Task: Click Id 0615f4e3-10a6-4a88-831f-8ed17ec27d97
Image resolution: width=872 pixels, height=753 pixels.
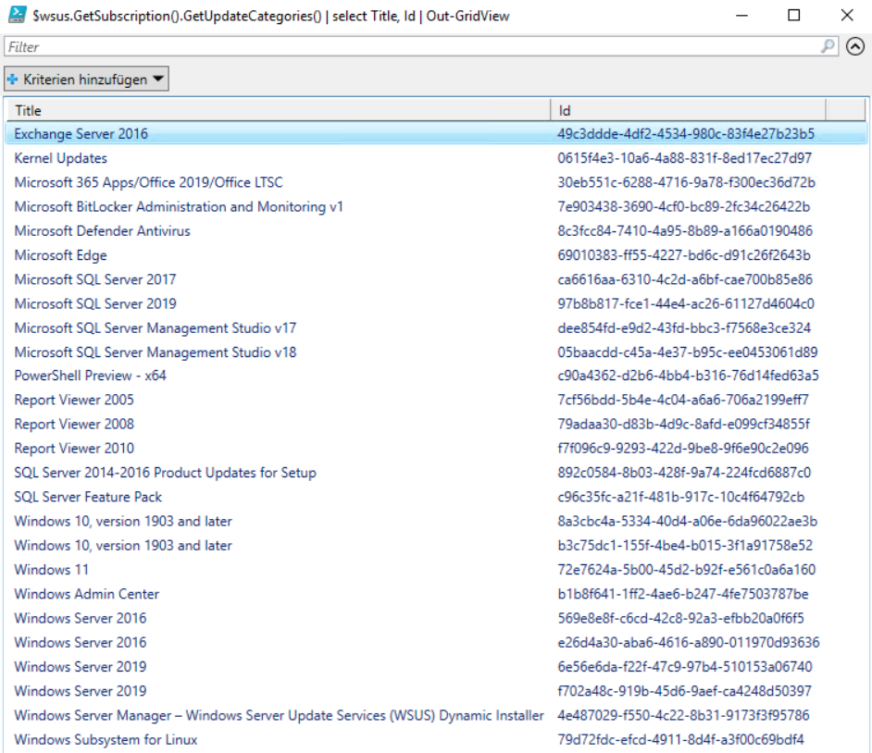Action: [685, 158]
